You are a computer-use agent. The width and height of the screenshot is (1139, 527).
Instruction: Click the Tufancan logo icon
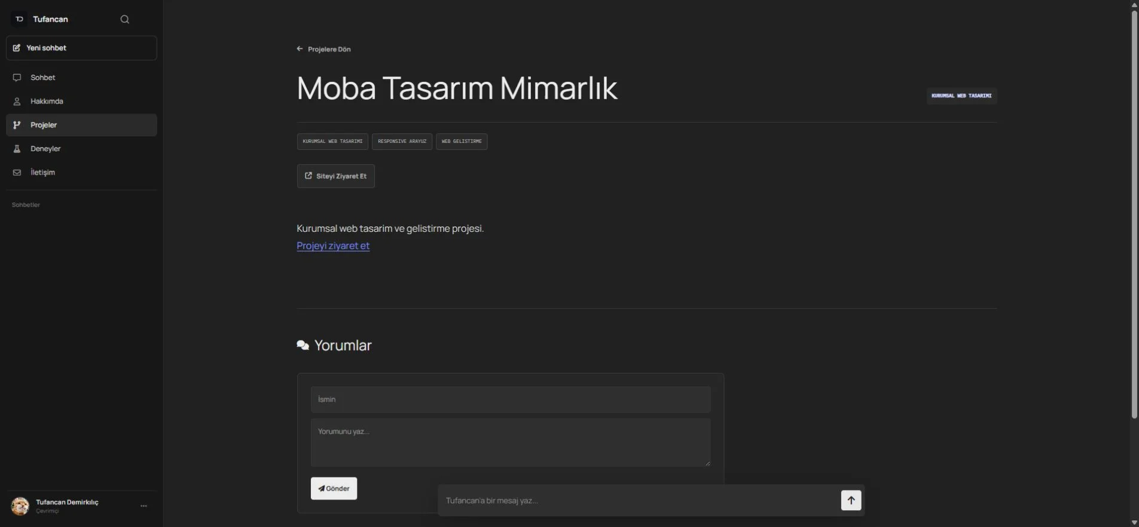19,19
